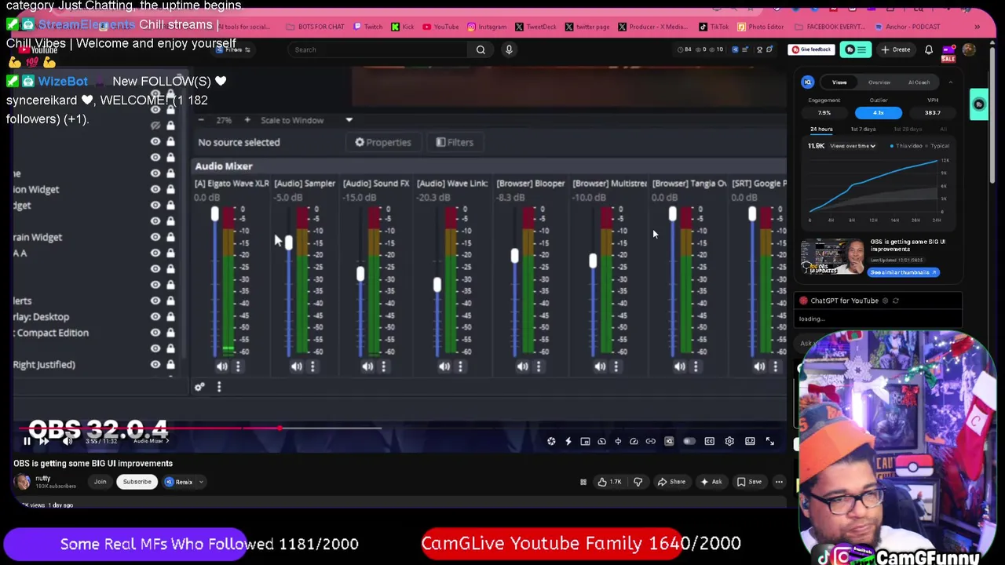Open the suggested video thumbnail in vidIQ panel
Image resolution: width=1005 pixels, height=565 pixels.
[831, 257]
